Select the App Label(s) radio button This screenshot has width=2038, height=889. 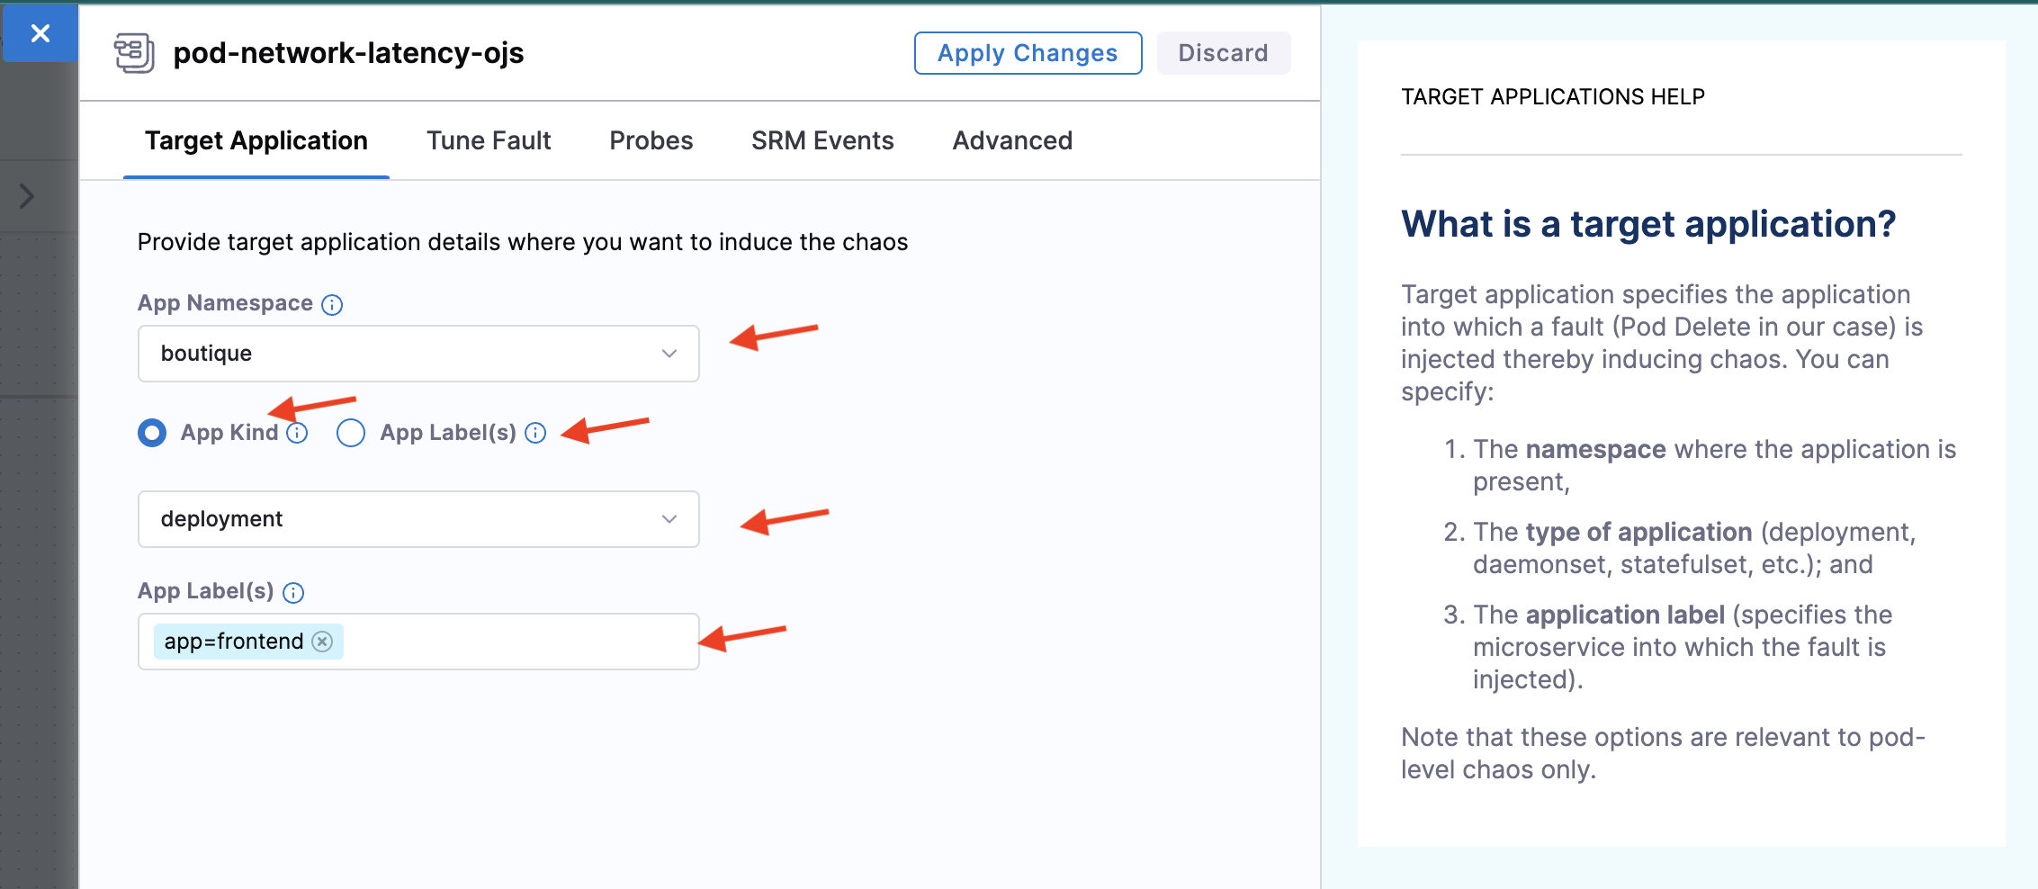coord(351,434)
